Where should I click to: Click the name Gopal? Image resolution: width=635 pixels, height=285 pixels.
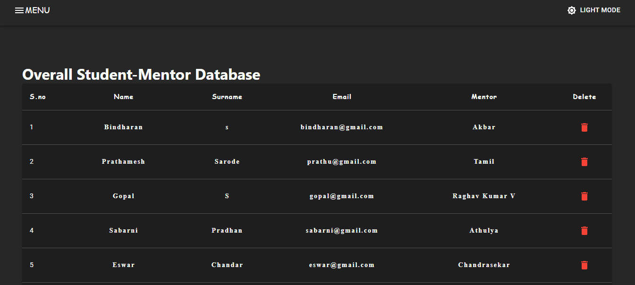pyautogui.click(x=124, y=196)
